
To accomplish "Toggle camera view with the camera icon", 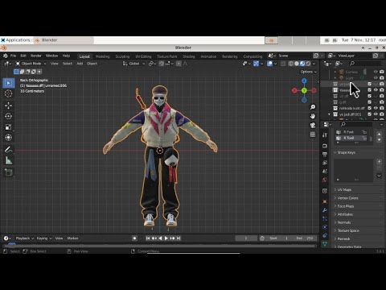I will coord(313,126).
